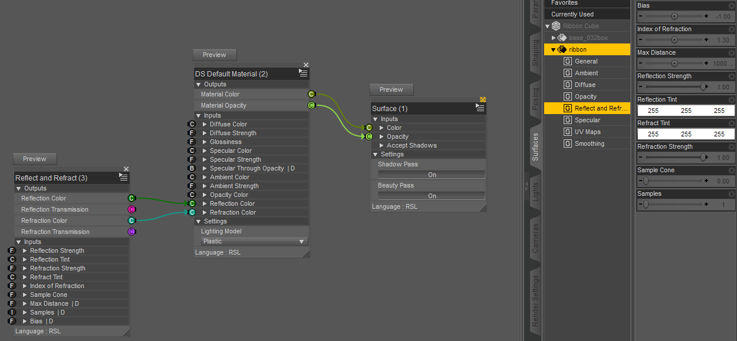Select the Specular property group
This screenshot has height=341, width=737.
587,120
